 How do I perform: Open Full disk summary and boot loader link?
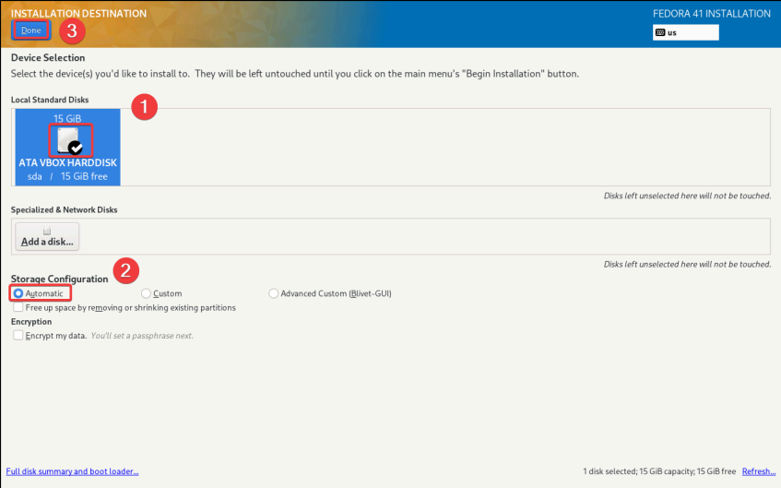click(x=72, y=471)
